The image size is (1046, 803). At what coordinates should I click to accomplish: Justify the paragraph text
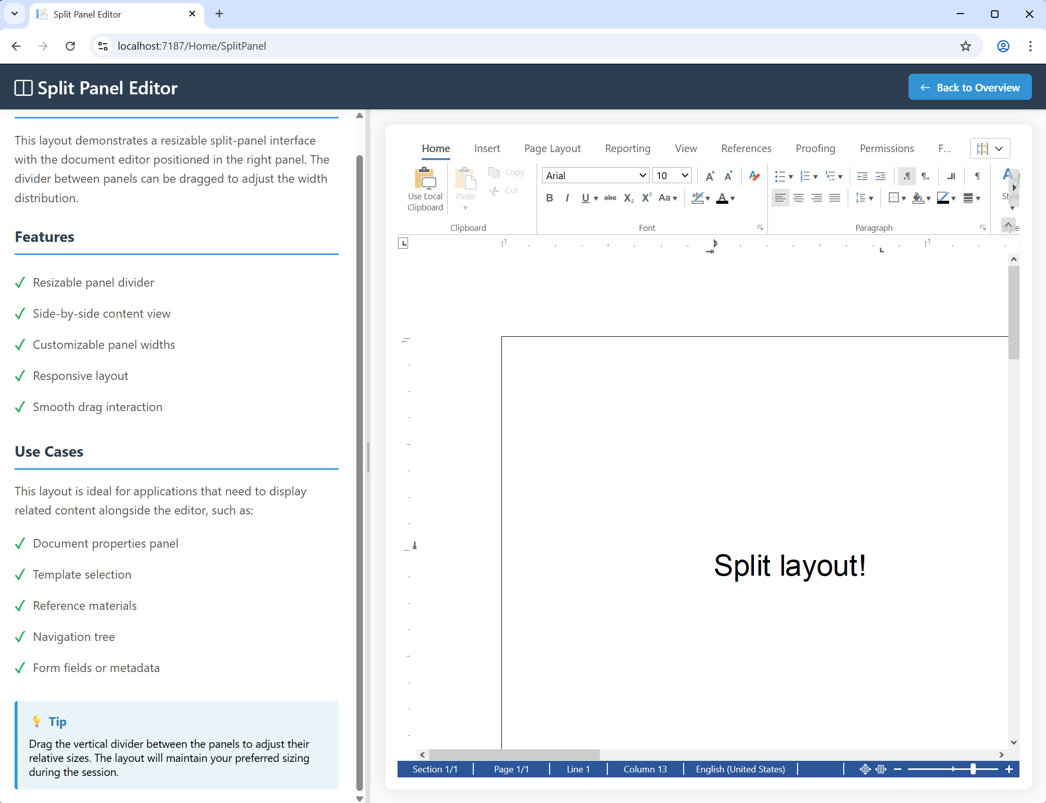[x=834, y=198]
